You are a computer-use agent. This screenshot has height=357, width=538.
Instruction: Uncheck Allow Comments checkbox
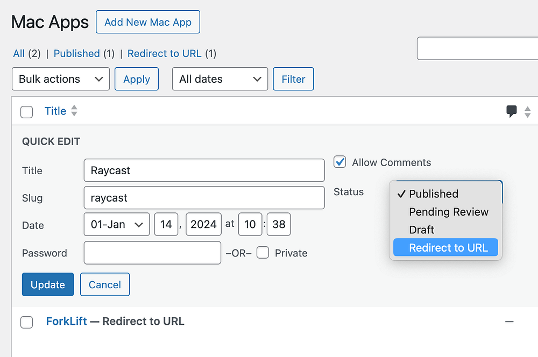coord(340,162)
